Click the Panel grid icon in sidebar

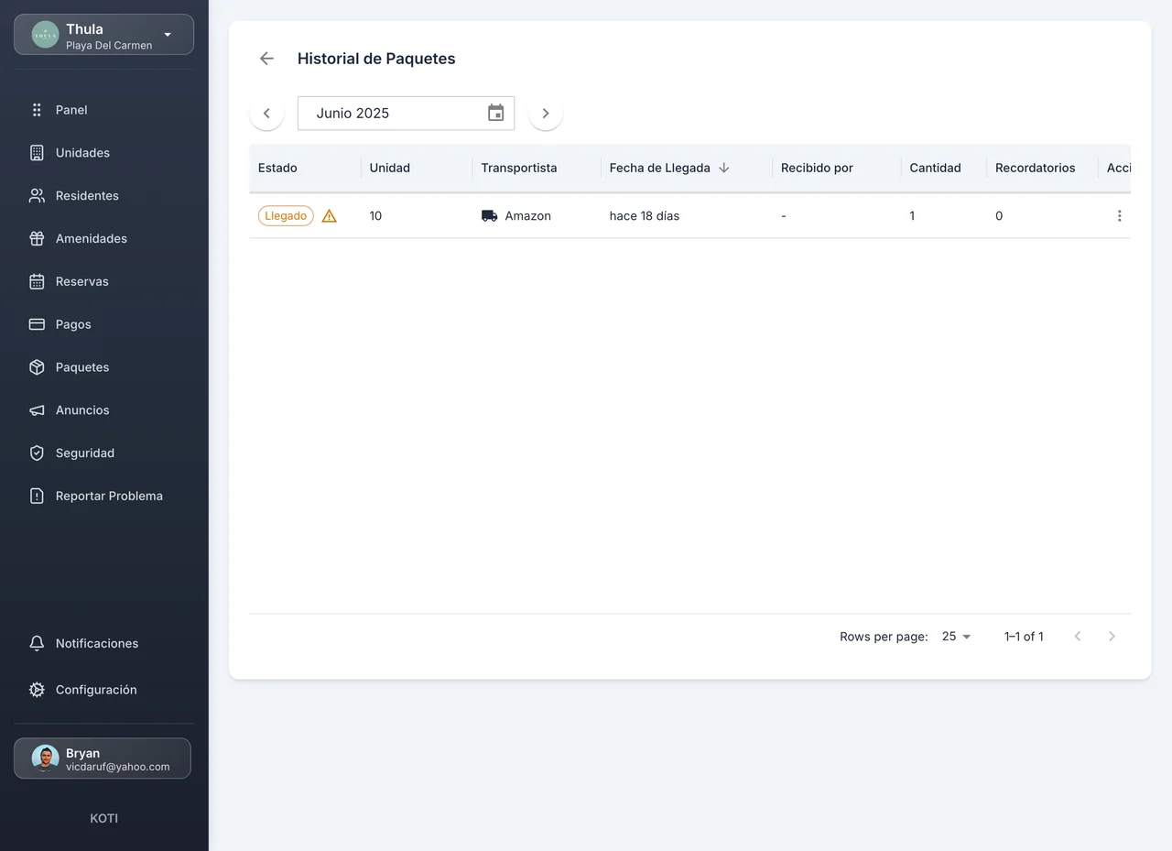coord(37,110)
